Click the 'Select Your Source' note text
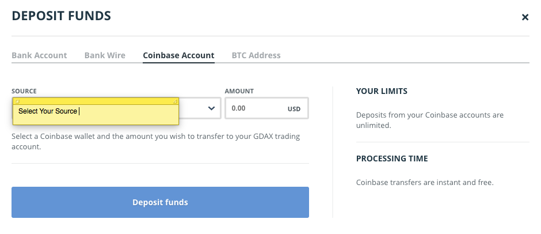The image size is (541, 234). pyautogui.click(x=48, y=111)
